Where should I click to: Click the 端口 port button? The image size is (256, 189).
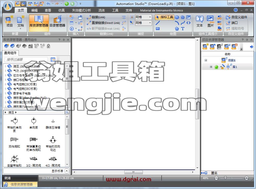[232, 23]
